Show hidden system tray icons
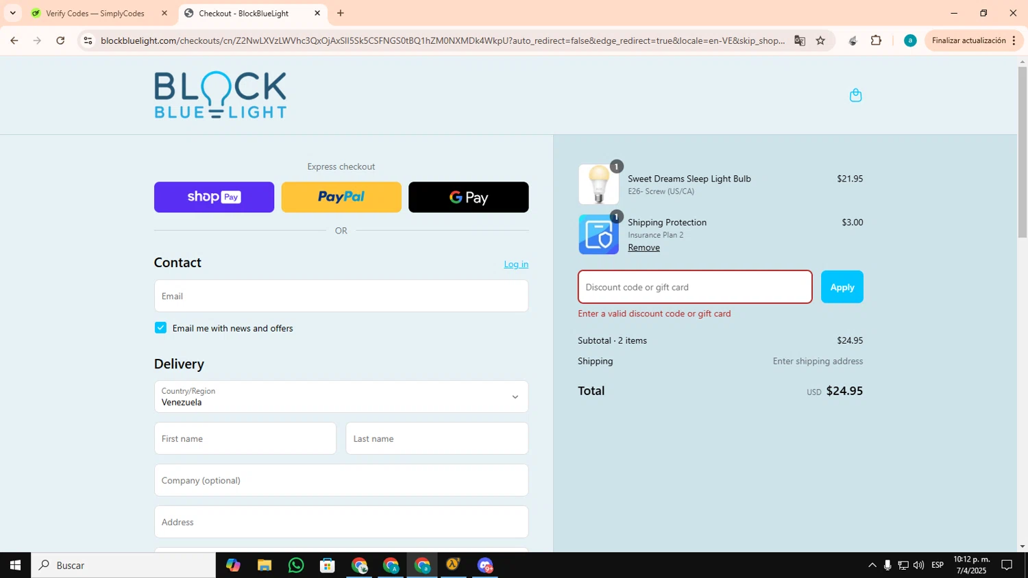1028x578 pixels. click(872, 565)
